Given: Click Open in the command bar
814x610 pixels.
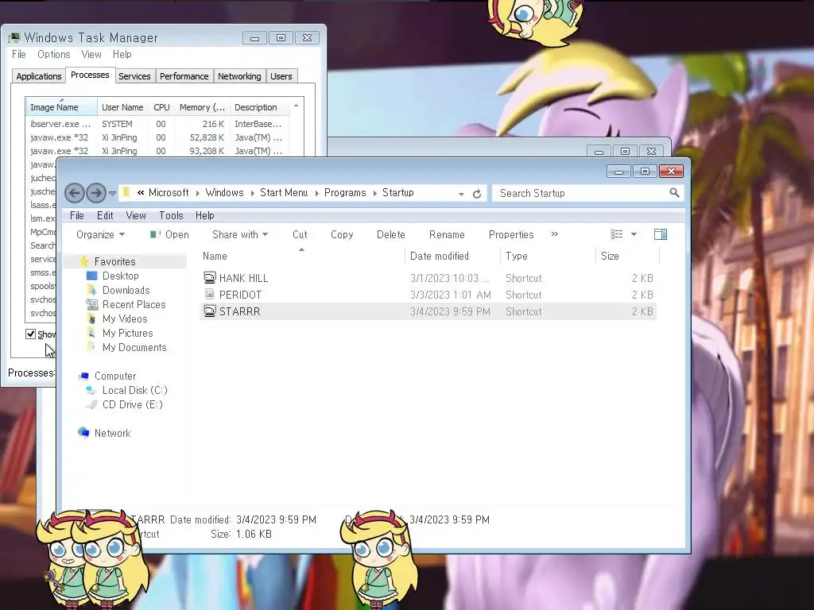Looking at the screenshot, I should (169, 234).
